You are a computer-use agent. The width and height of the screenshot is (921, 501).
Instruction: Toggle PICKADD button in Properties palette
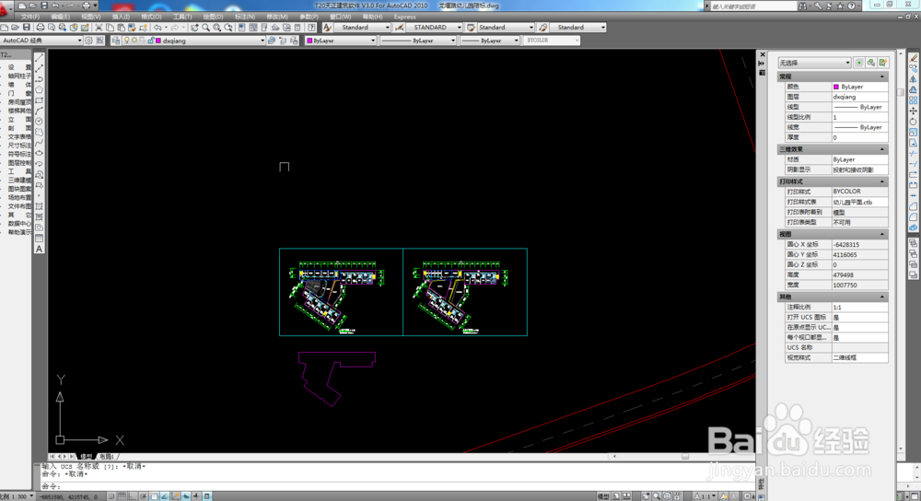pyautogui.click(x=859, y=63)
